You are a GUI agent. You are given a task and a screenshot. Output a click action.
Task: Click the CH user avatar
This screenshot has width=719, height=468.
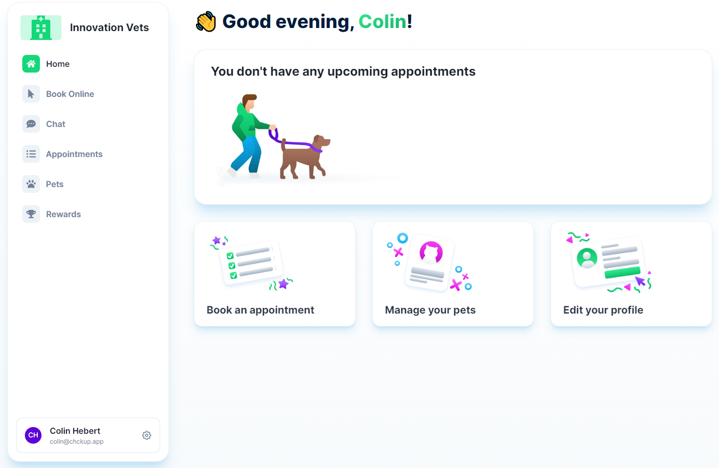(x=33, y=435)
